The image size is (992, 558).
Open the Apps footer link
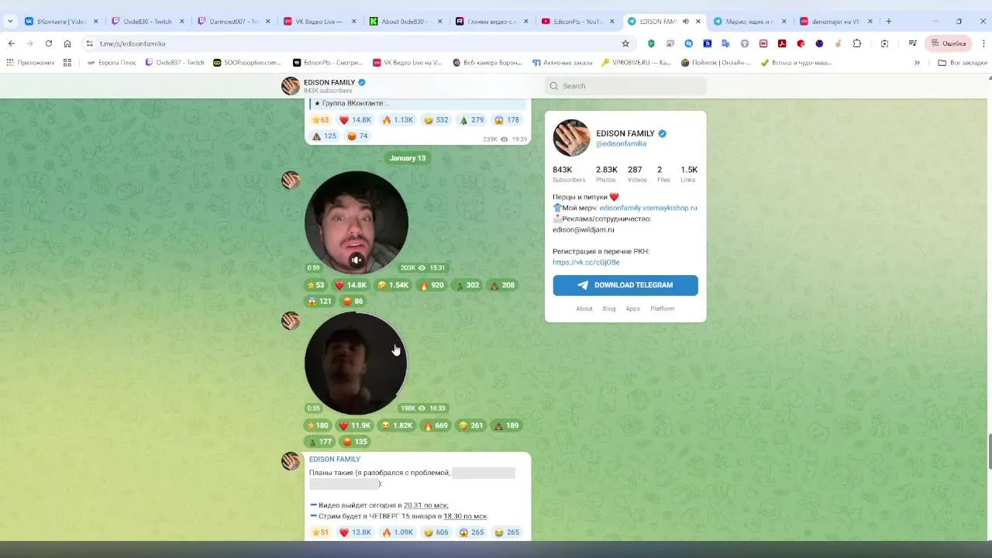click(633, 308)
